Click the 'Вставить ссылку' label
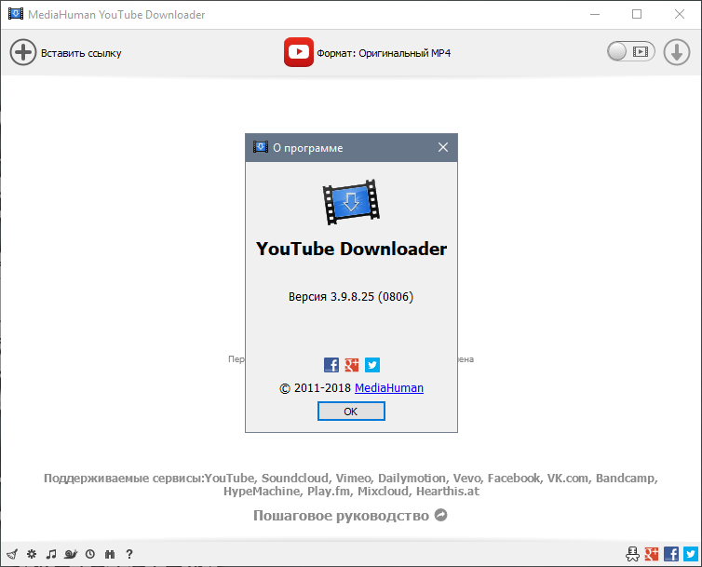702x567 pixels. tap(81, 53)
